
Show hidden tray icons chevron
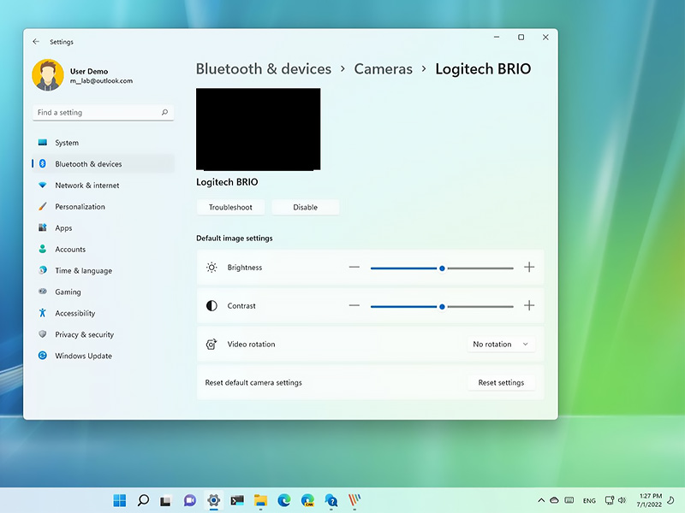(541, 500)
